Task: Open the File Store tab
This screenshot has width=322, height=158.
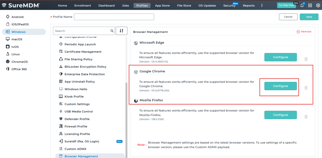Action: [184, 6]
